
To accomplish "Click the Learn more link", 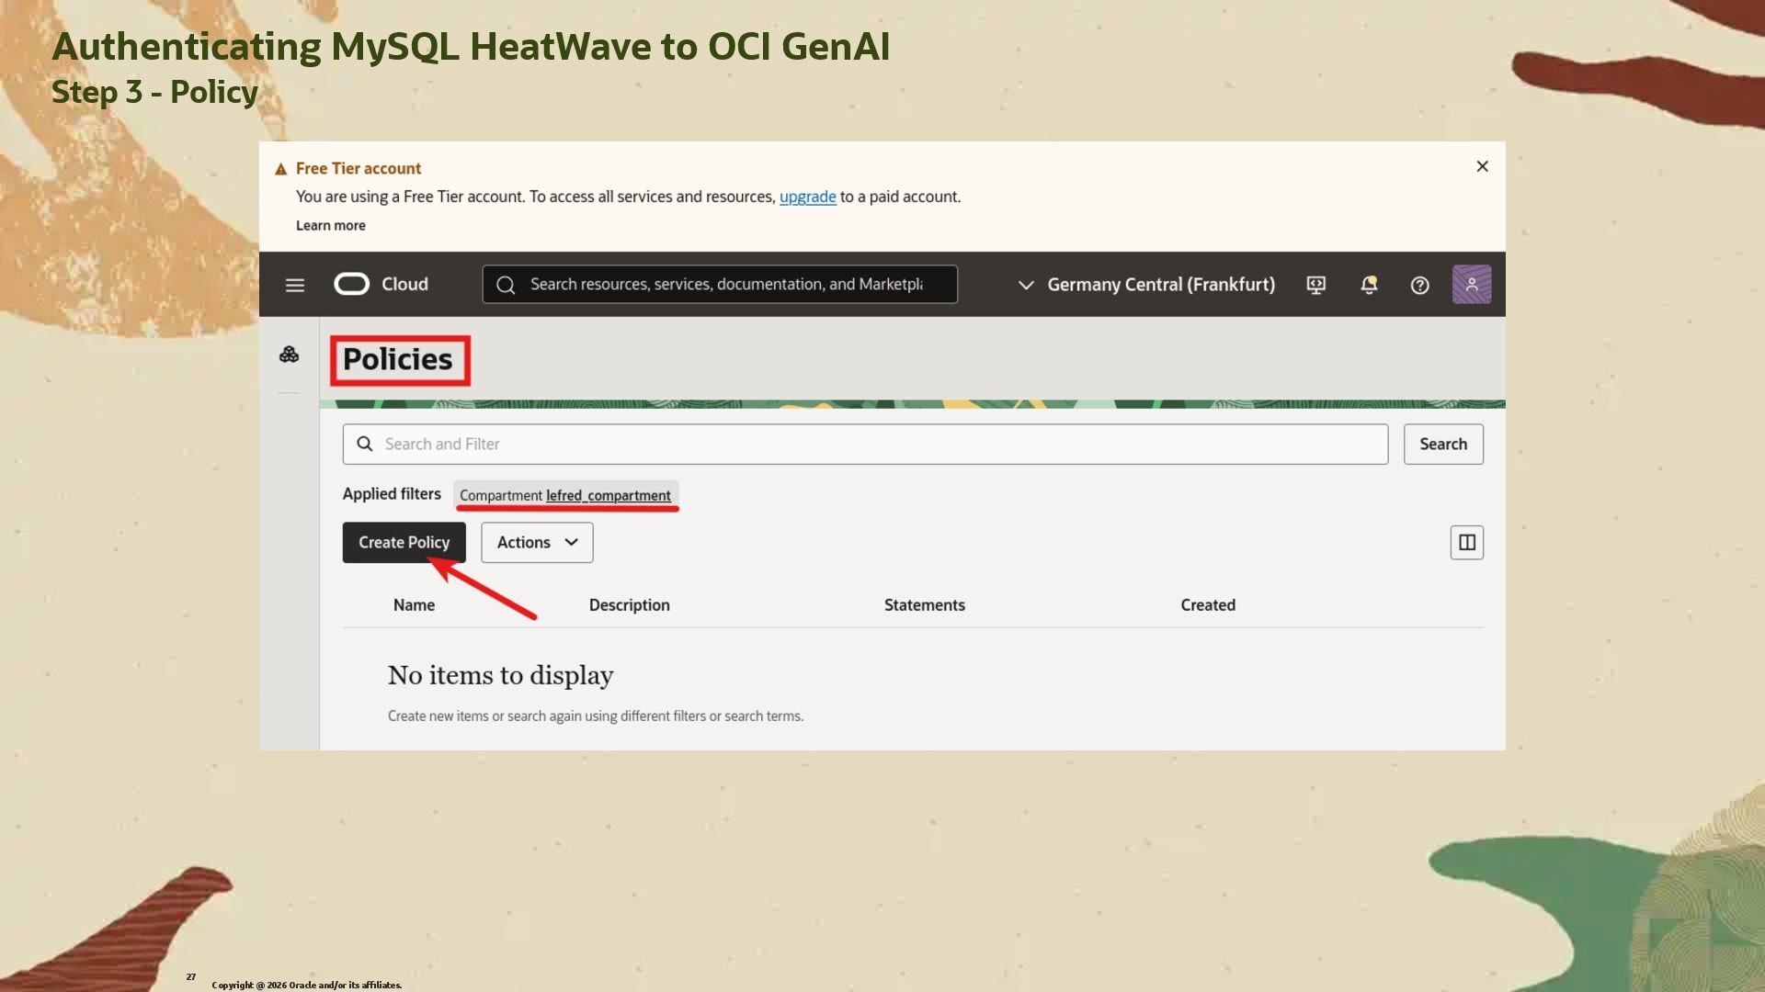I will pos(330,226).
